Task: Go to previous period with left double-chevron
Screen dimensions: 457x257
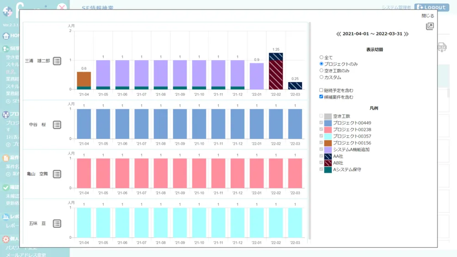Action: point(339,34)
